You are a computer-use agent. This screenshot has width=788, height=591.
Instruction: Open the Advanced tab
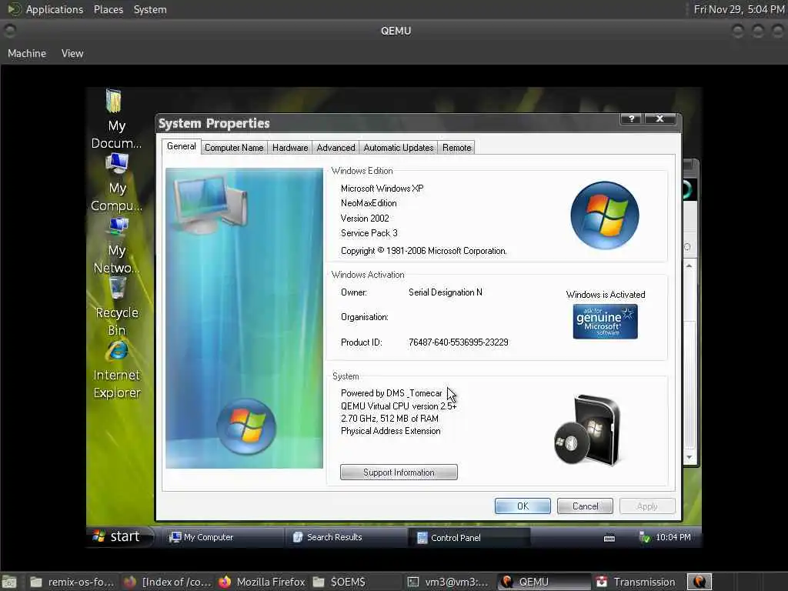336,148
